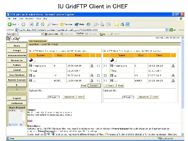The image size is (188, 141).
Task: Click the scroll down arrow of the page
Action: tap(183, 134)
